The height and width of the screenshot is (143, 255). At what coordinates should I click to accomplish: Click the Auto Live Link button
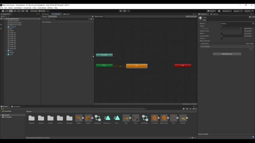[x=191, y=17]
